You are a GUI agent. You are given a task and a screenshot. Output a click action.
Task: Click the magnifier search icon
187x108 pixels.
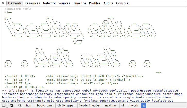point(20,105)
